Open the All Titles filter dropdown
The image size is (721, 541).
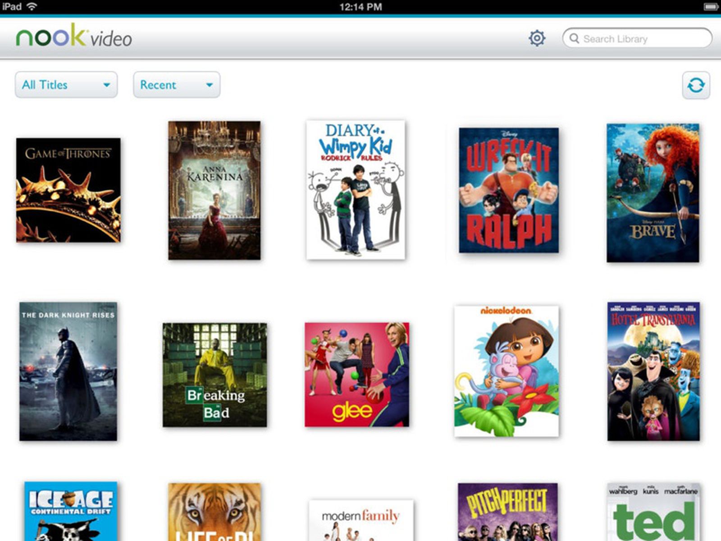click(x=66, y=85)
